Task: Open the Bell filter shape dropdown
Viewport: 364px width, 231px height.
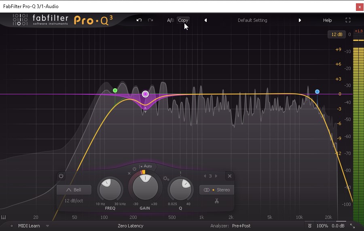Action: click(74, 190)
